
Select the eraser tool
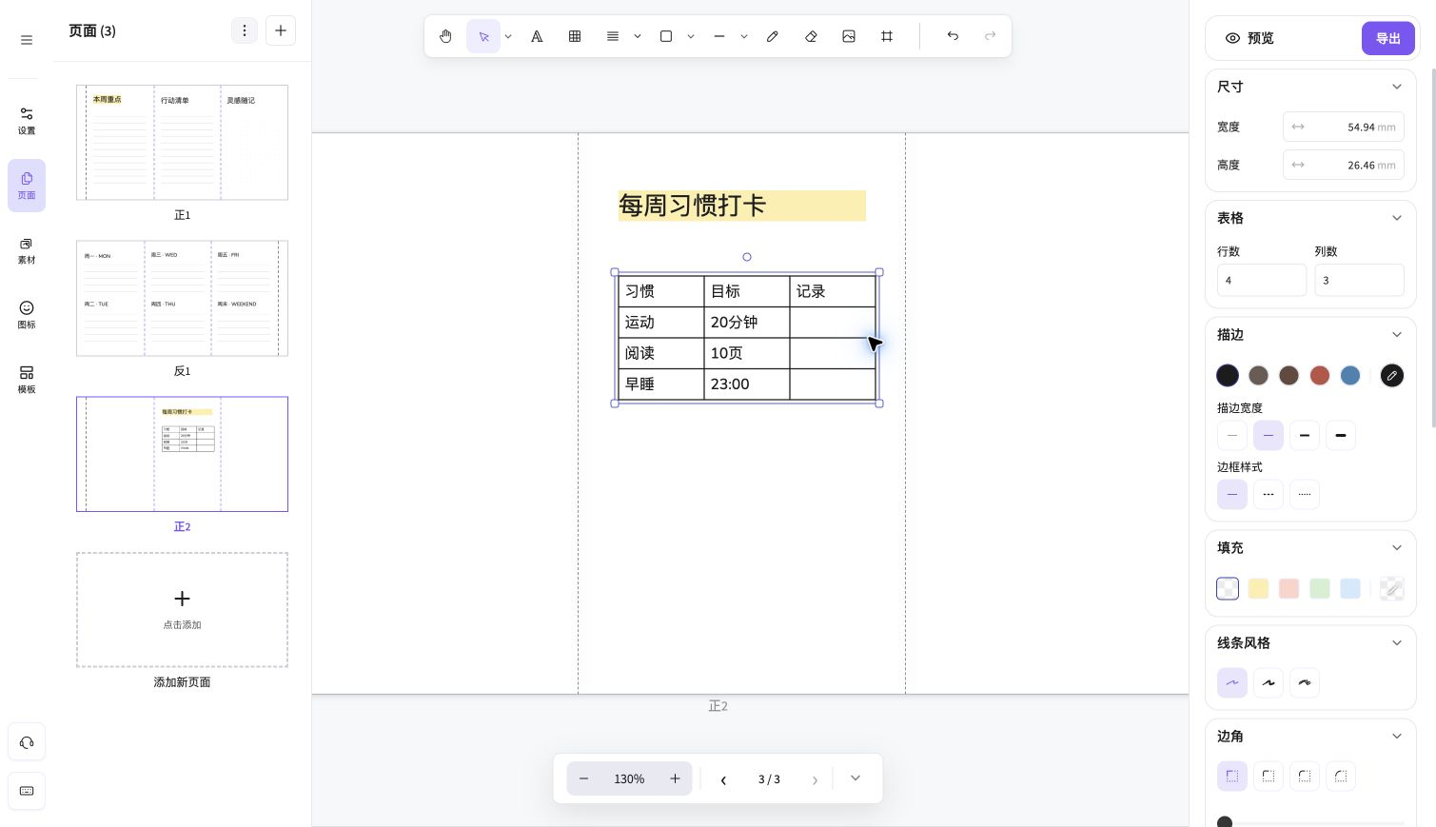(811, 36)
